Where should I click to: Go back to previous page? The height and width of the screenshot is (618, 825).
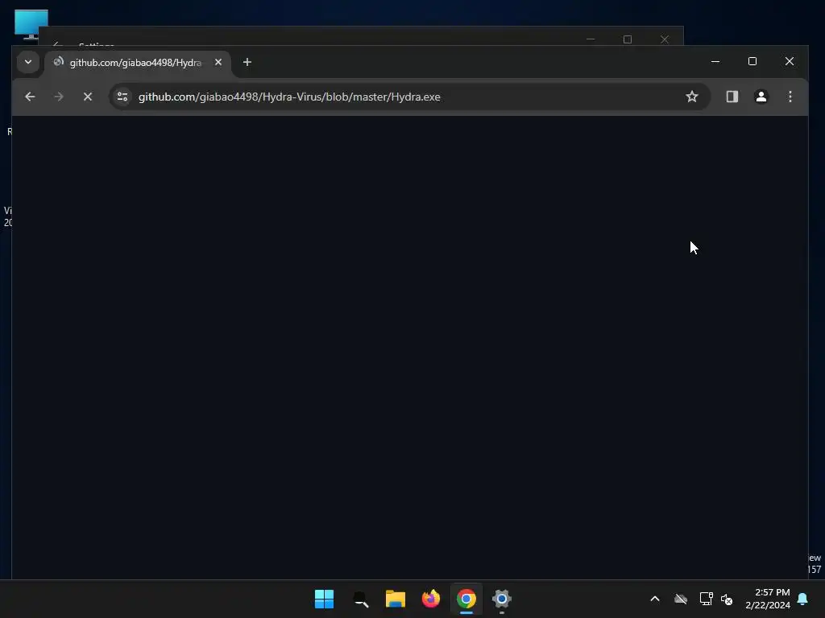(30, 97)
